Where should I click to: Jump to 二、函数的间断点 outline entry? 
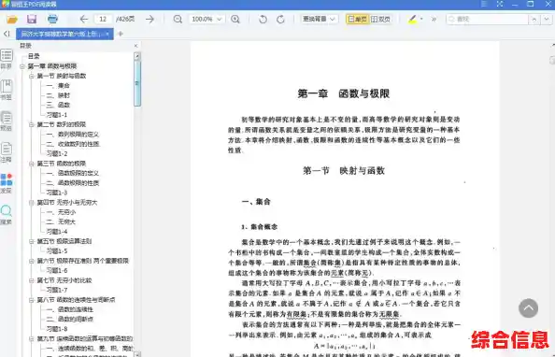[70, 319]
